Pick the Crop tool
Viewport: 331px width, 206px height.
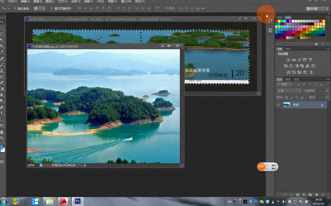[x=2, y=46]
